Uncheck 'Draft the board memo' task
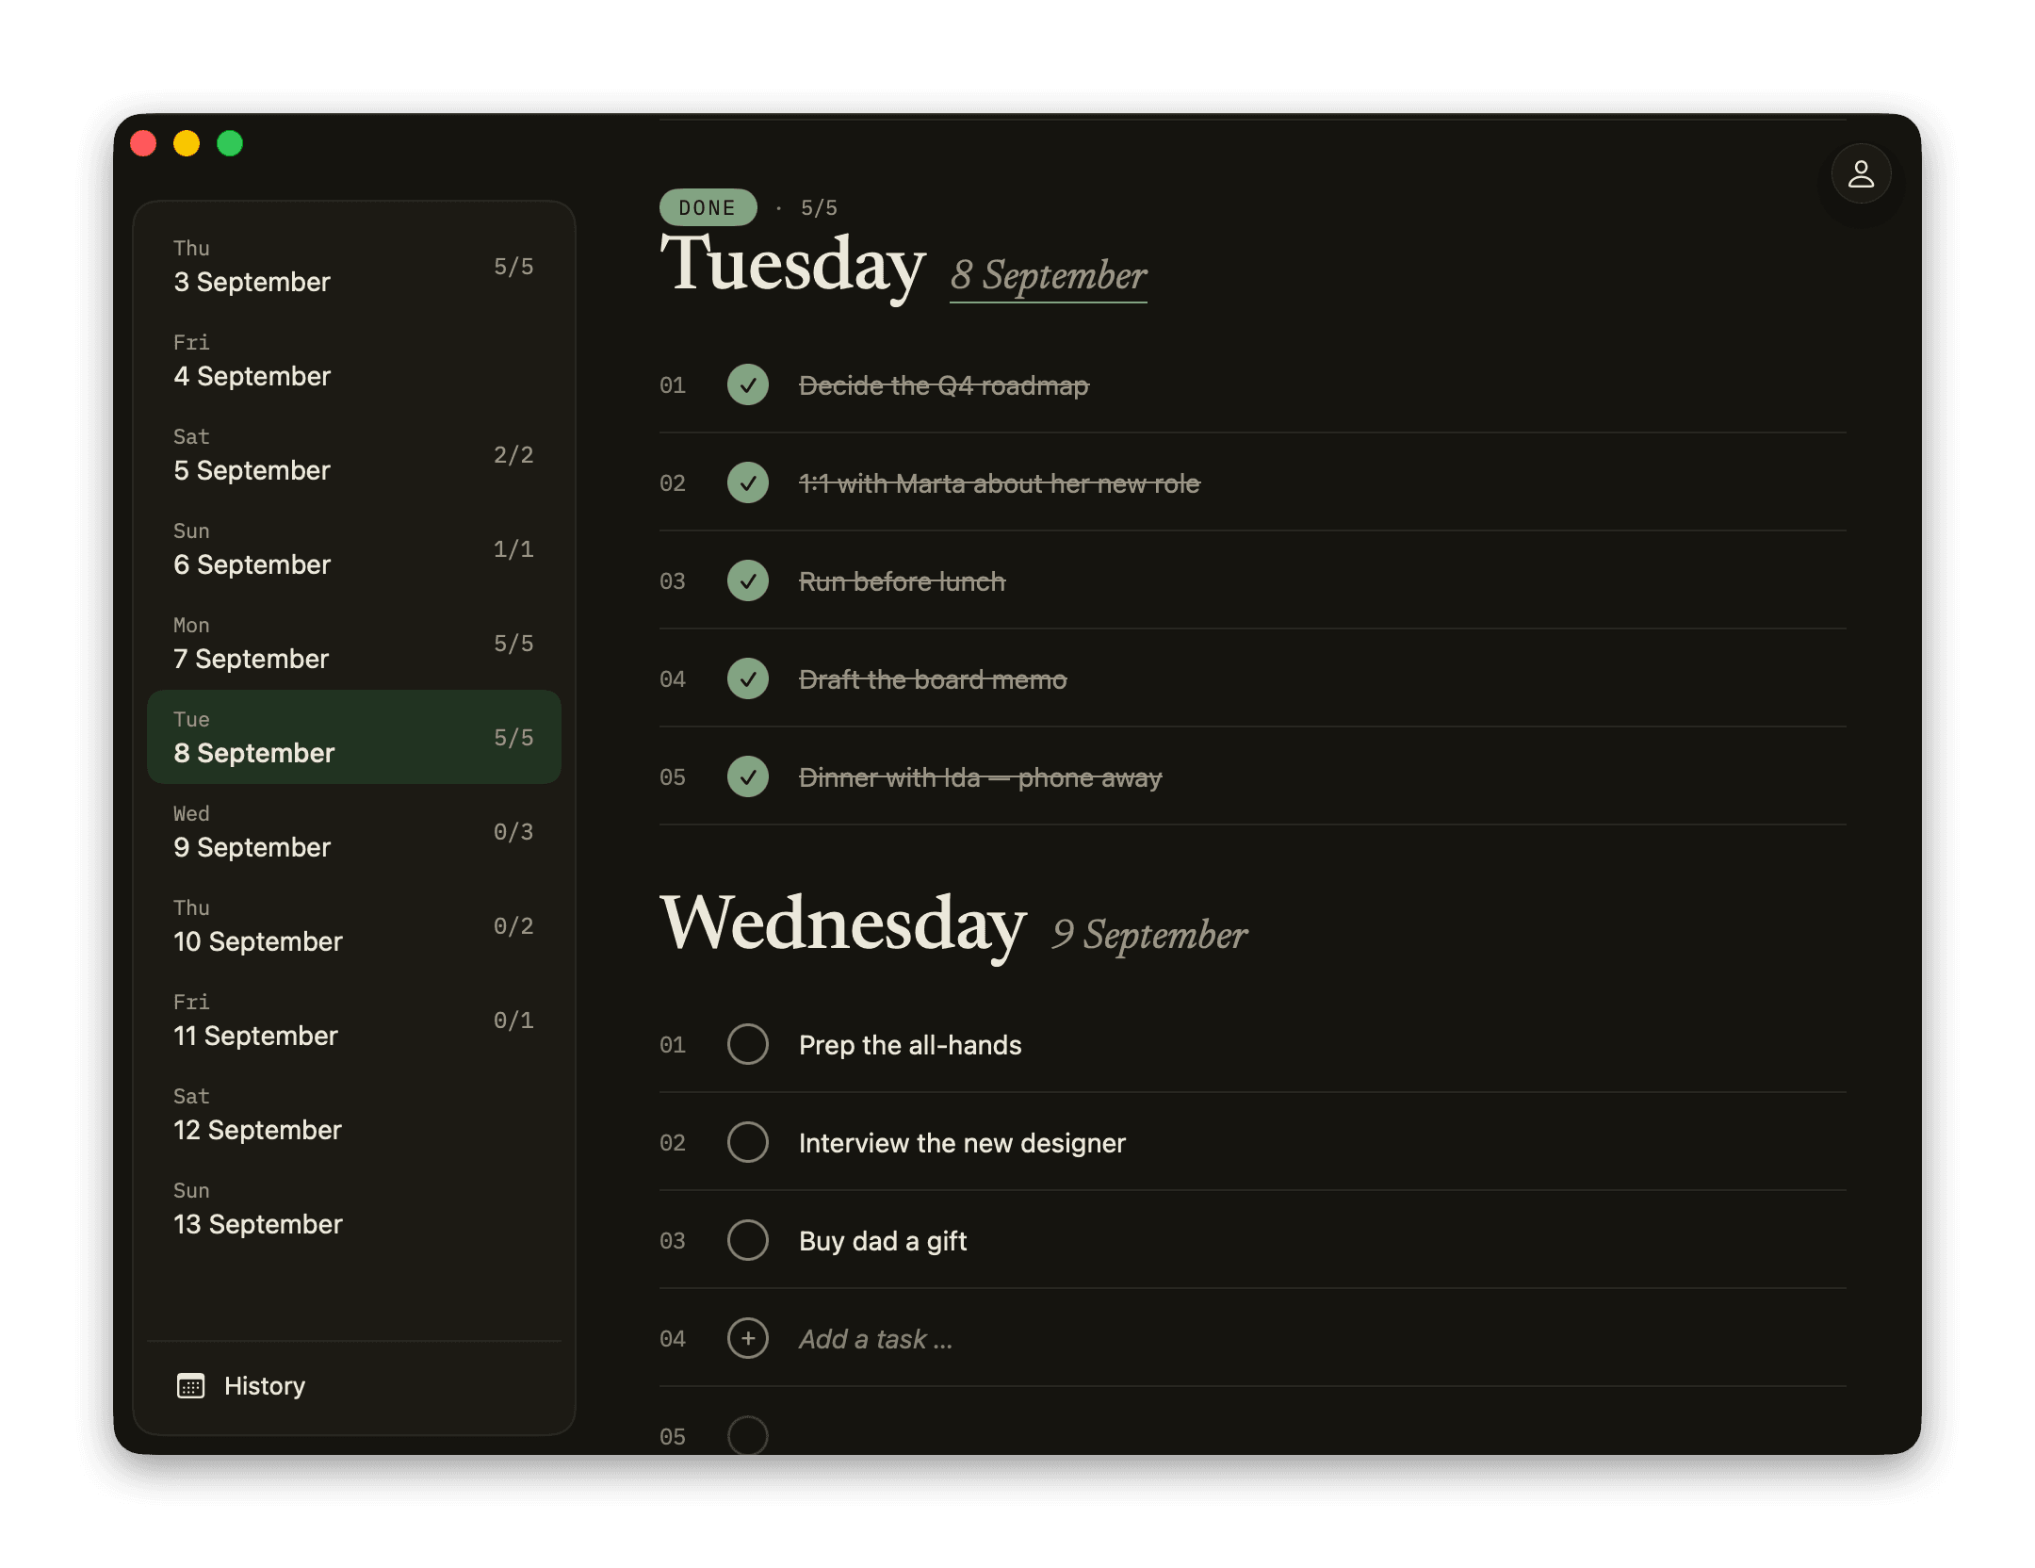 [747, 678]
